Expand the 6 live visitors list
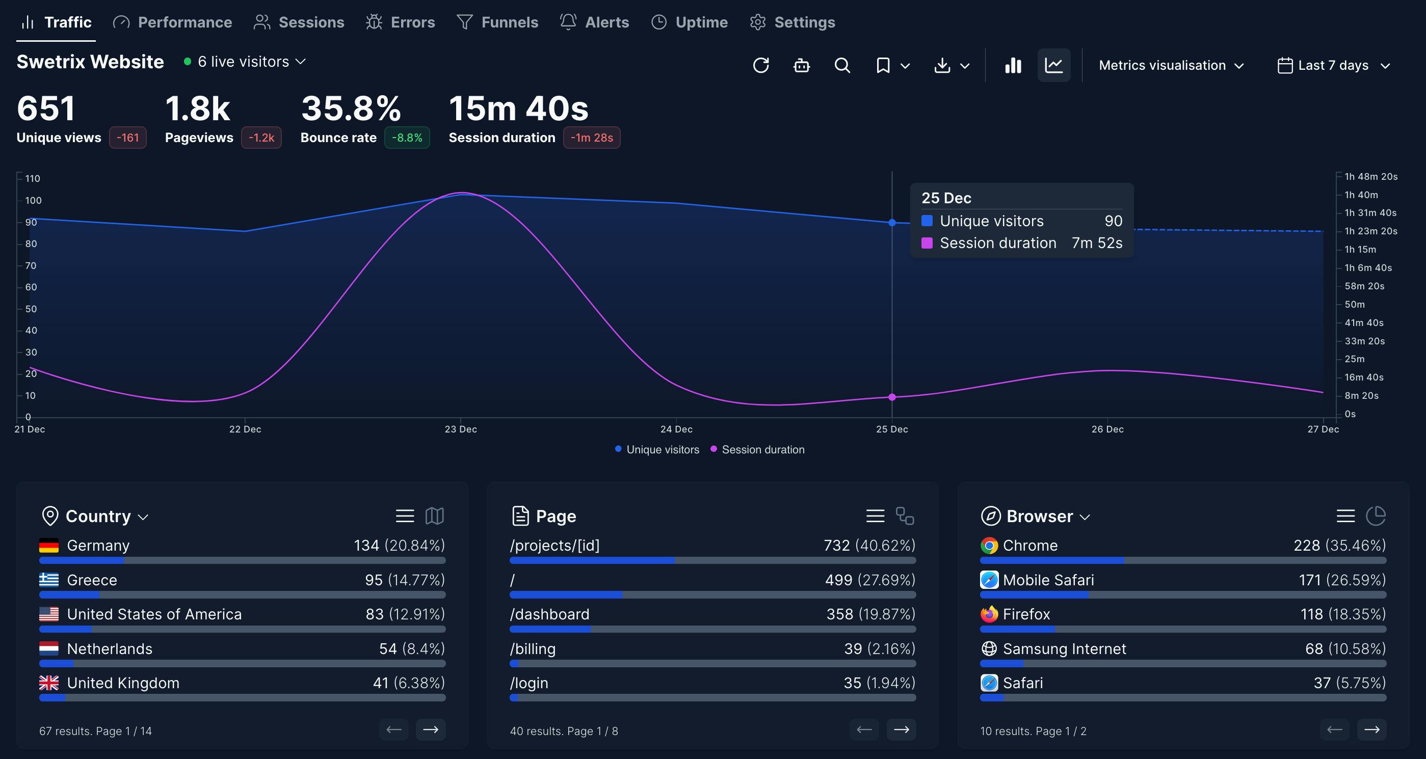The image size is (1426, 759). (245, 62)
